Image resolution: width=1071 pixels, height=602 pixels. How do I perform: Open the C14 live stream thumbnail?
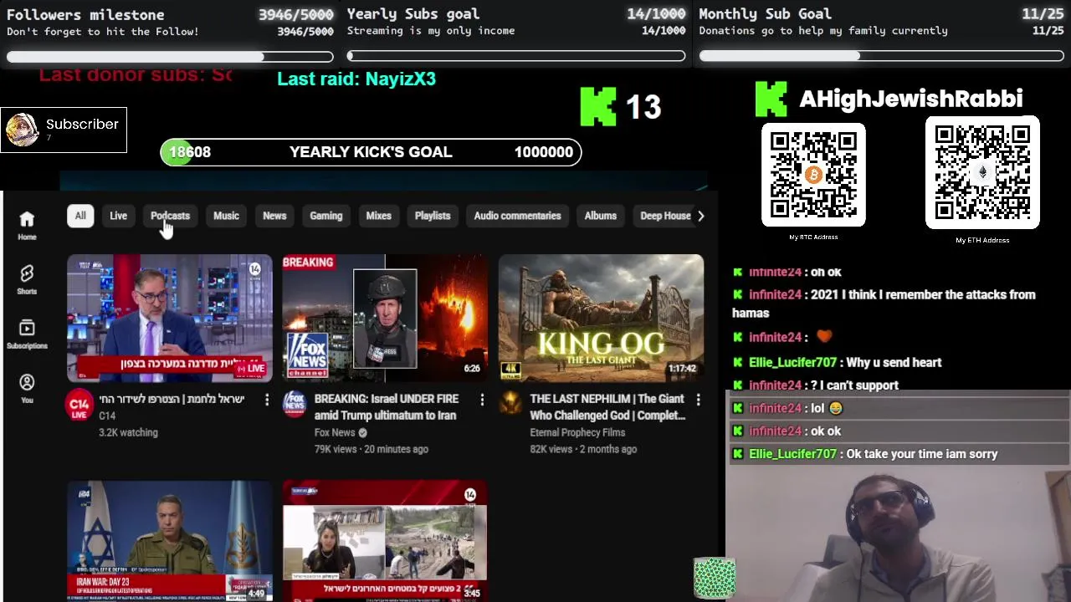click(170, 318)
